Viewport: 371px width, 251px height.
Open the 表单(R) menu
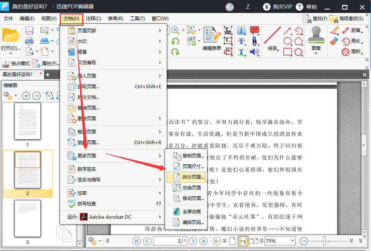(115, 19)
